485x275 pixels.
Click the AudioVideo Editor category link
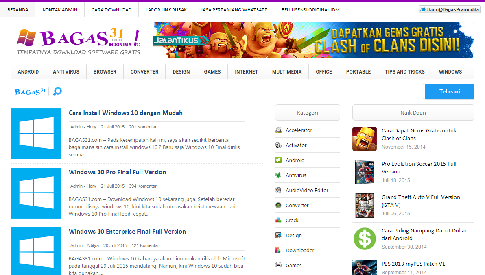[307, 190]
